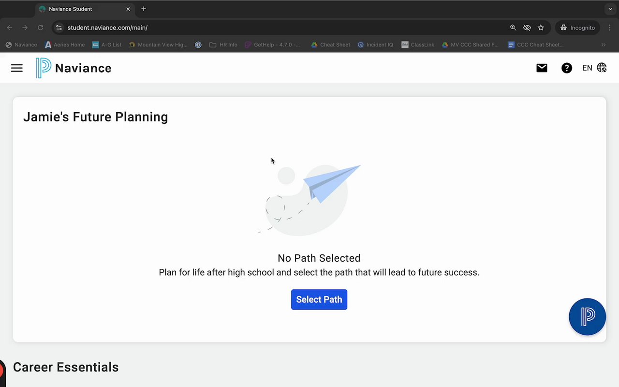
Task: Reload the page
Action: [x=41, y=28]
